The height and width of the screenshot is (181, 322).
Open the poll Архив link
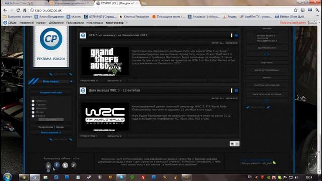tap(60, 127)
